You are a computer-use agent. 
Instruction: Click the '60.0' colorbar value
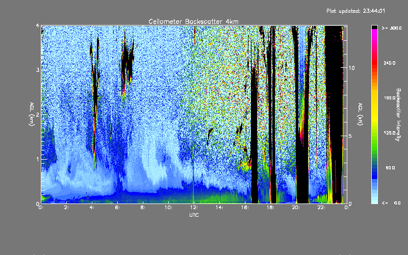390,168
